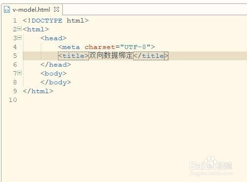Screen dimensions: 247x182
Task: Click line number 5 in the gutter
Action: 15,56
